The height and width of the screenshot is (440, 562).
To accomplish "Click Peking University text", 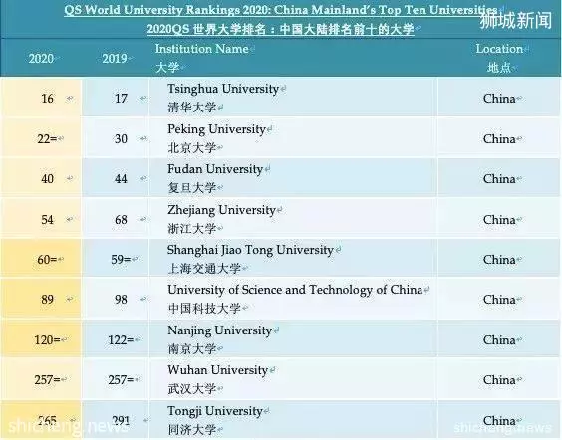I will coord(216,129).
